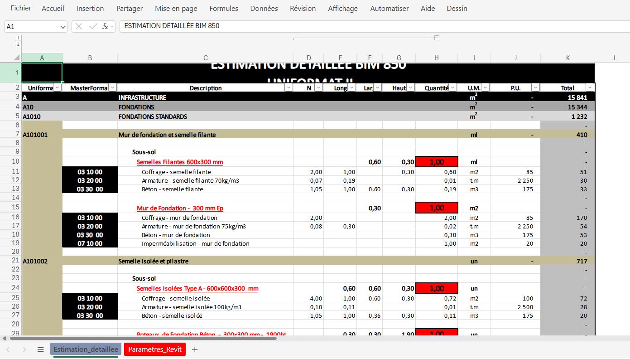Image resolution: width=630 pixels, height=359 pixels.
Task: Open the Accueil tab
Action: pyautogui.click(x=53, y=8)
